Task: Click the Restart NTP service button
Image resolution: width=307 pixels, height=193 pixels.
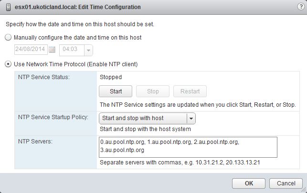Action: click(x=190, y=91)
